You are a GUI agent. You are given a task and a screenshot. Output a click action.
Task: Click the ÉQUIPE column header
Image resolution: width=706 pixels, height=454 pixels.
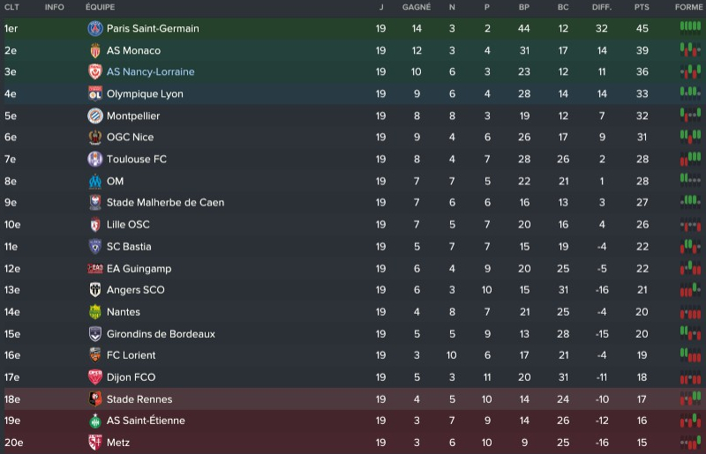pyautogui.click(x=100, y=7)
